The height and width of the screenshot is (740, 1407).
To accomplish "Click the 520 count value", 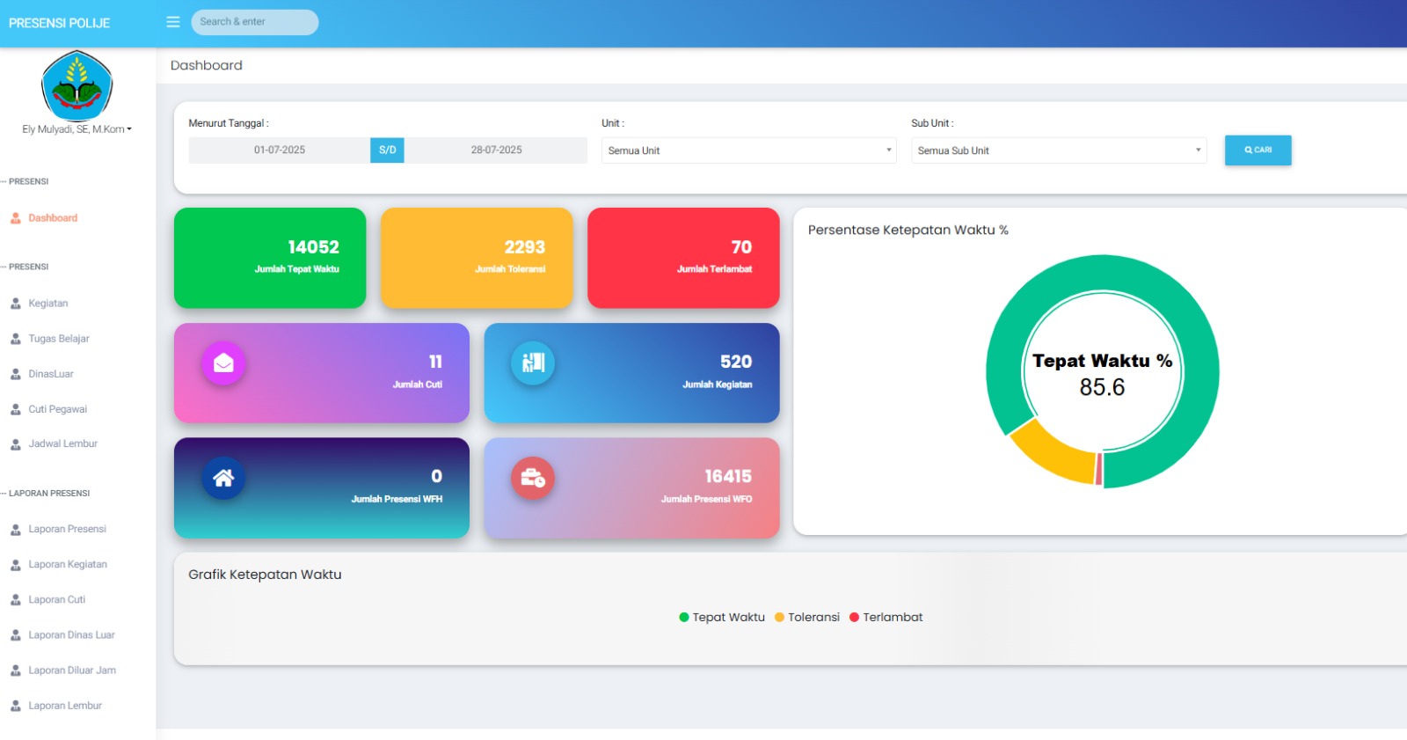I will tap(736, 362).
